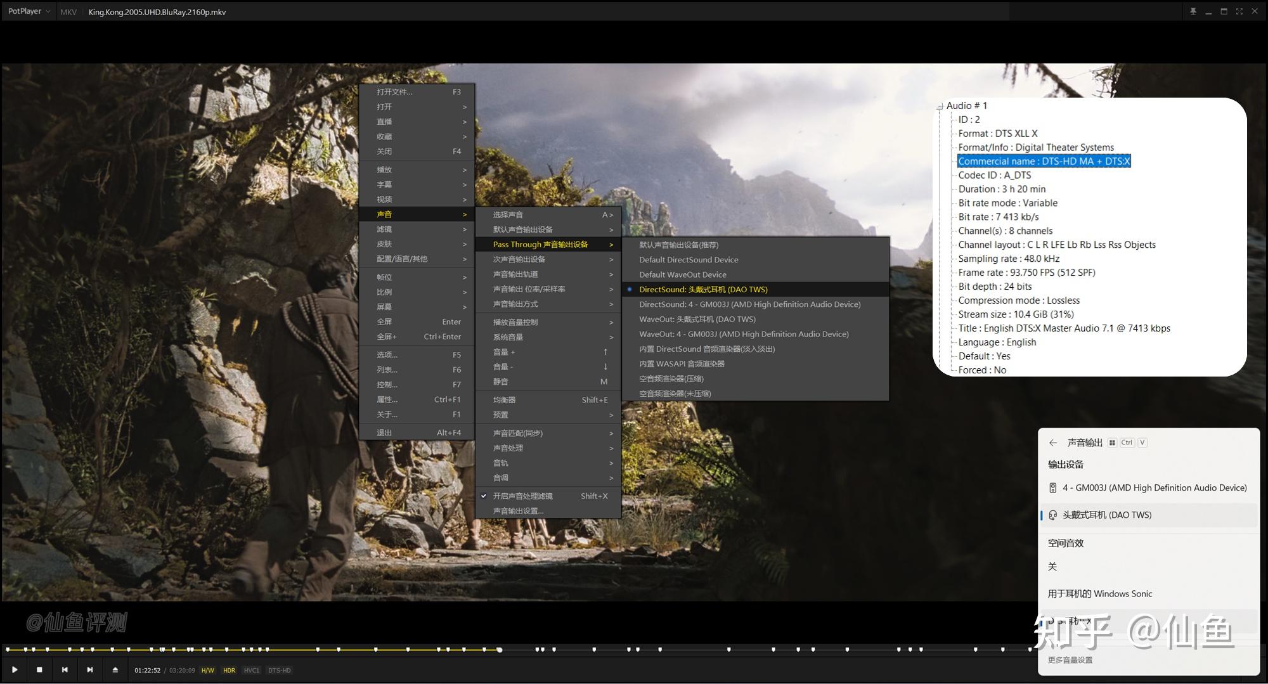Select 头戴式耳机 (DAO TWS) in sound panel
Image resolution: width=1268 pixels, height=684 pixels.
pyautogui.click(x=1149, y=515)
